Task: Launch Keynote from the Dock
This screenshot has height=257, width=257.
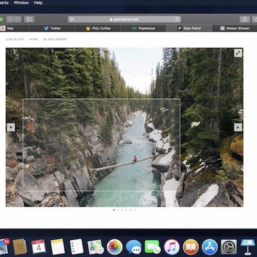Action: pyautogui.click(x=247, y=247)
